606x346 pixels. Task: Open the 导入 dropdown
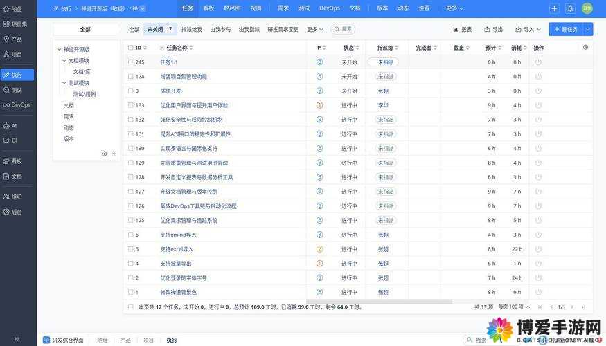point(528,29)
